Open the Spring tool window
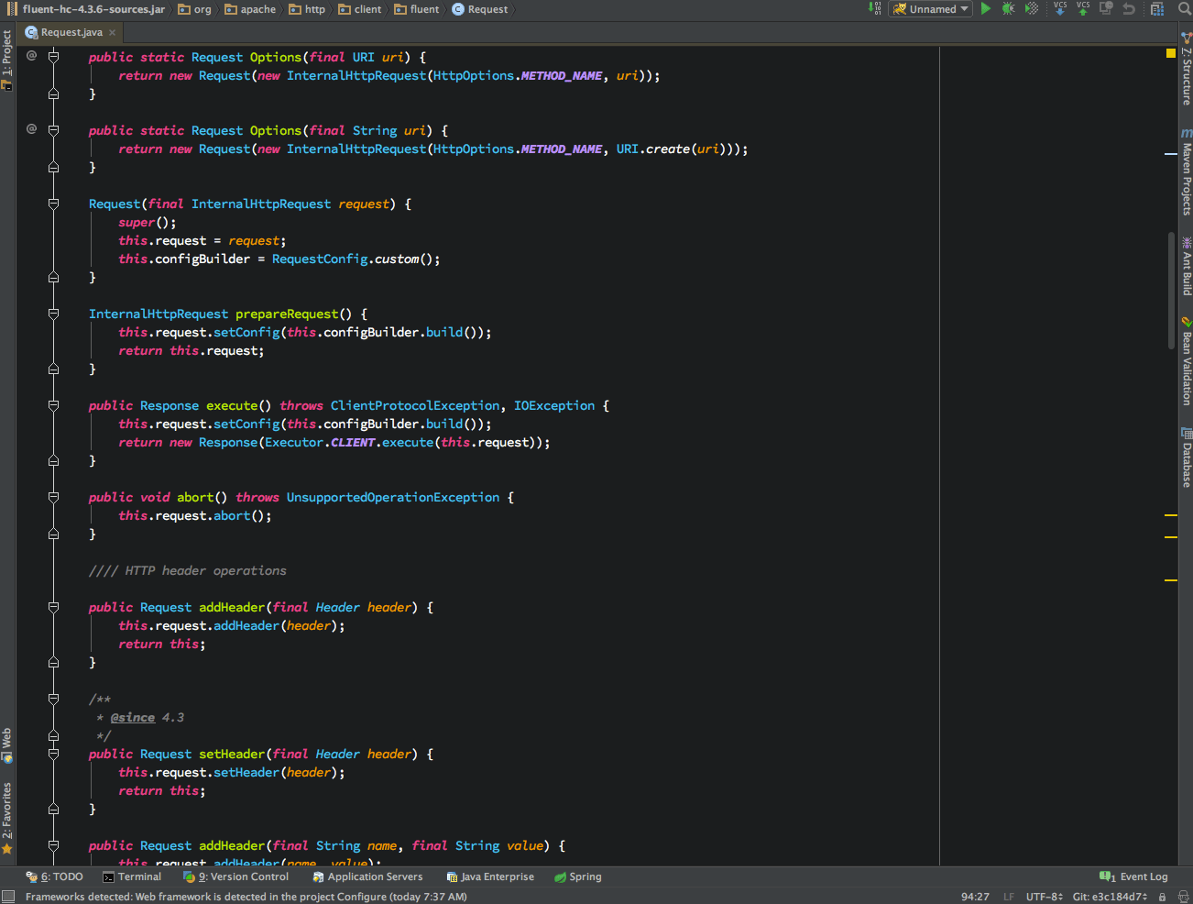The height and width of the screenshot is (904, 1193). [577, 876]
